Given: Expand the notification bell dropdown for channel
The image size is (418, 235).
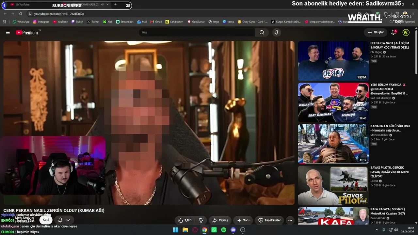Looking at the screenshot, I should pyautogui.click(x=68, y=220).
